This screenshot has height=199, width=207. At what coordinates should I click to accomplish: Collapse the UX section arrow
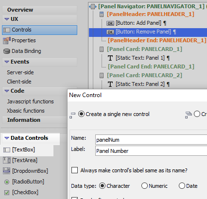tap(7, 19)
